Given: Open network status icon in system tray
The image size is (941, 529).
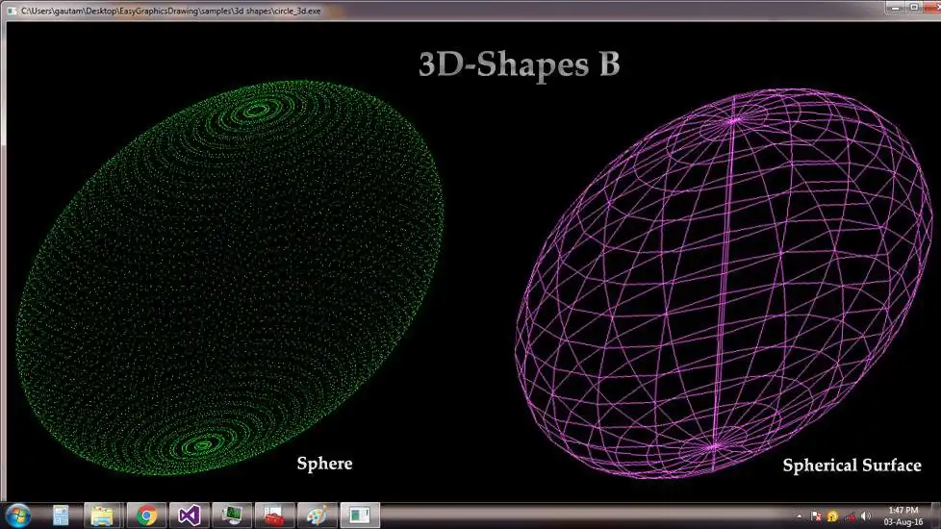Looking at the screenshot, I should (x=850, y=516).
